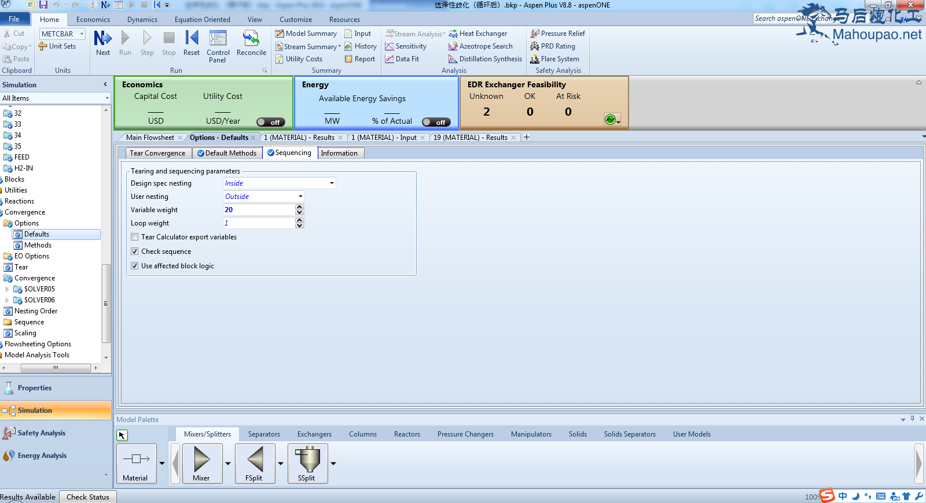Switch to Tear Convergence tab
926x503 pixels.
tap(157, 153)
